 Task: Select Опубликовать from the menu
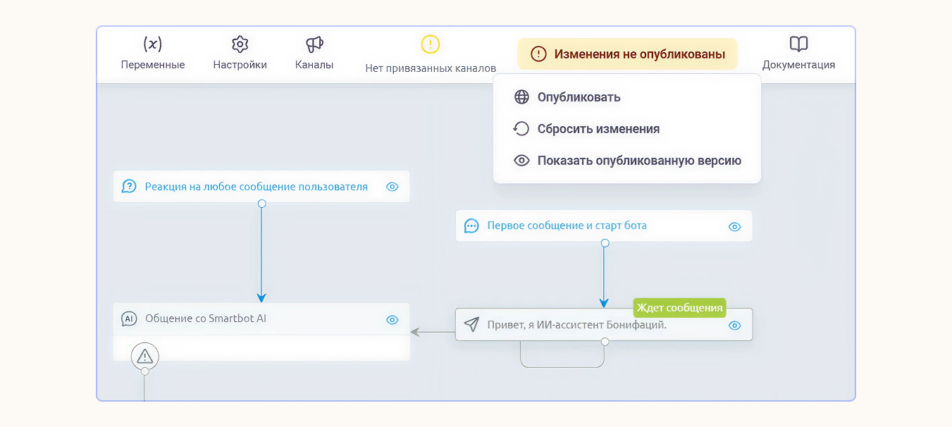579,97
